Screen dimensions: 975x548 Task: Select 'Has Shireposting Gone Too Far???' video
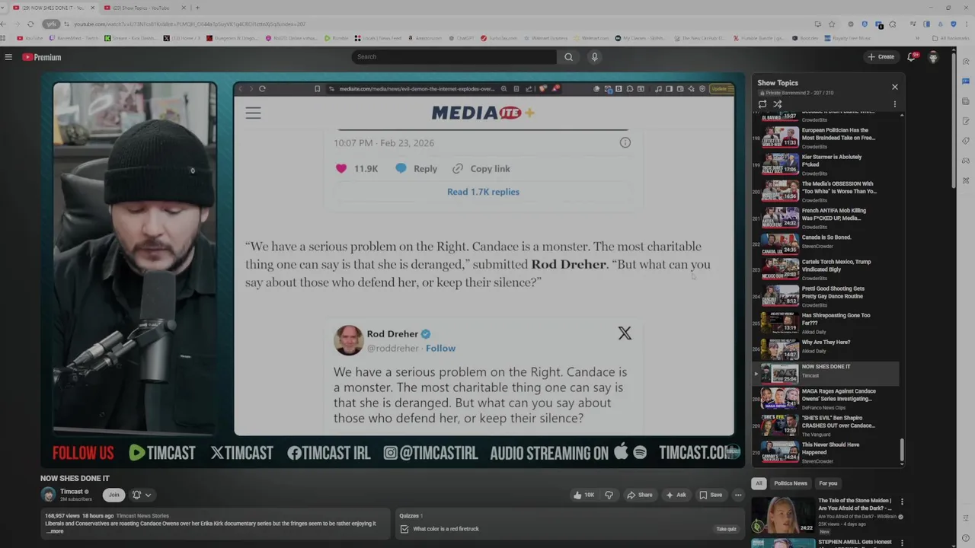coord(826,323)
